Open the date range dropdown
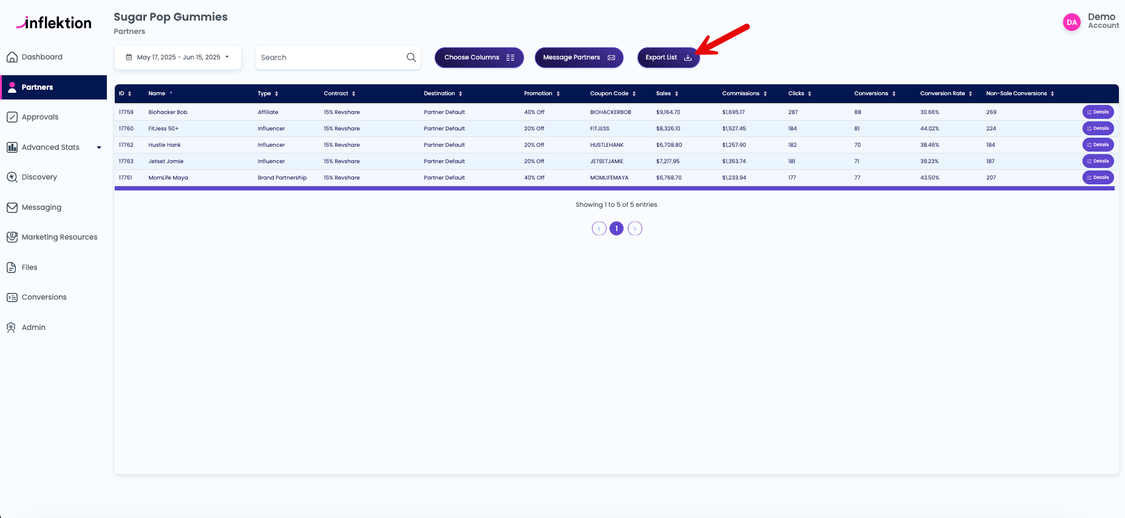1125x518 pixels. 178,57
